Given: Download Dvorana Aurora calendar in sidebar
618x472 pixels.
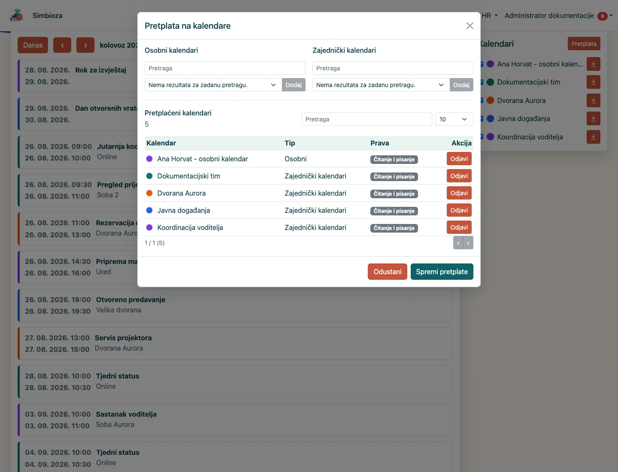Looking at the screenshot, I should tap(593, 100).
